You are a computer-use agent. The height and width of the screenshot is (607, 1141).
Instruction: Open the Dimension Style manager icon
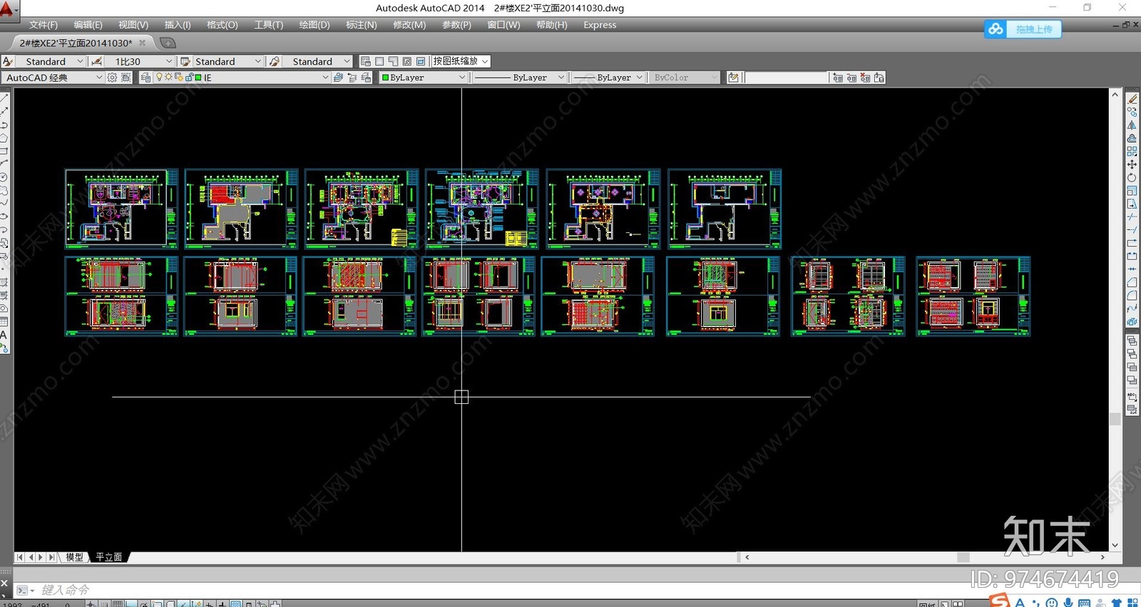click(x=97, y=61)
